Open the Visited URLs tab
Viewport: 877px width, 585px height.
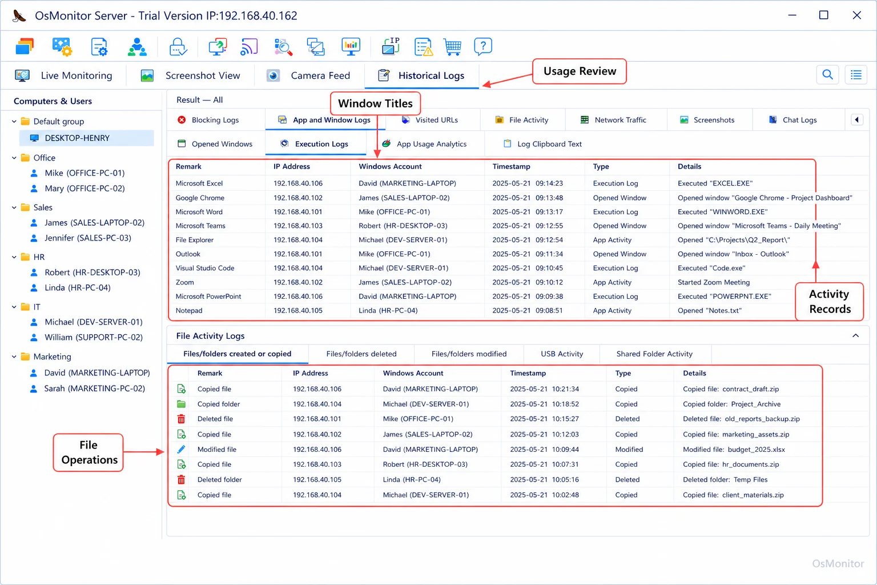click(430, 120)
